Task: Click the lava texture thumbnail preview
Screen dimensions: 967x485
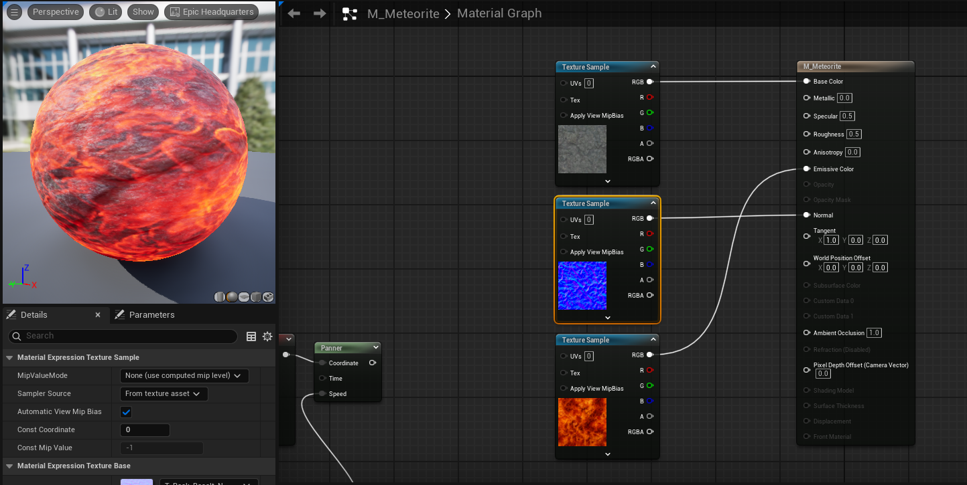Action: pyautogui.click(x=582, y=422)
